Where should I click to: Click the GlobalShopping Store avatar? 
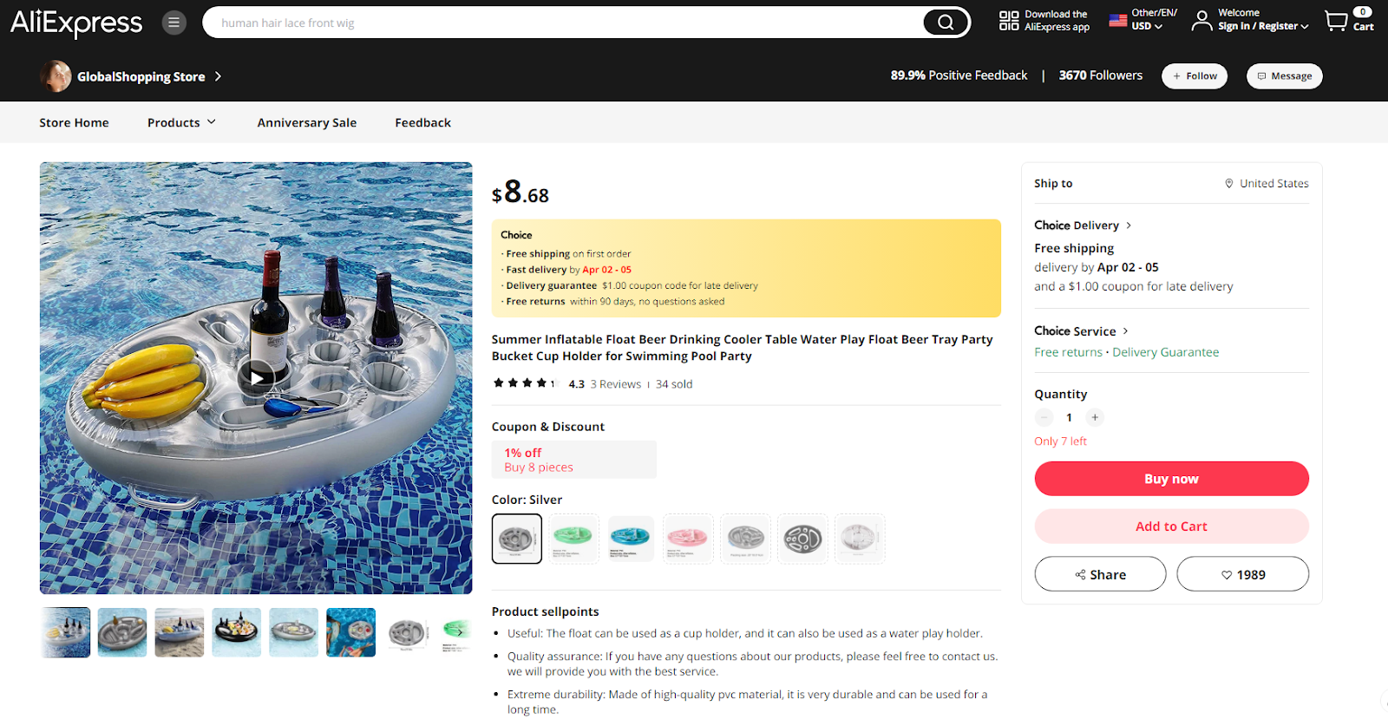[x=56, y=76]
